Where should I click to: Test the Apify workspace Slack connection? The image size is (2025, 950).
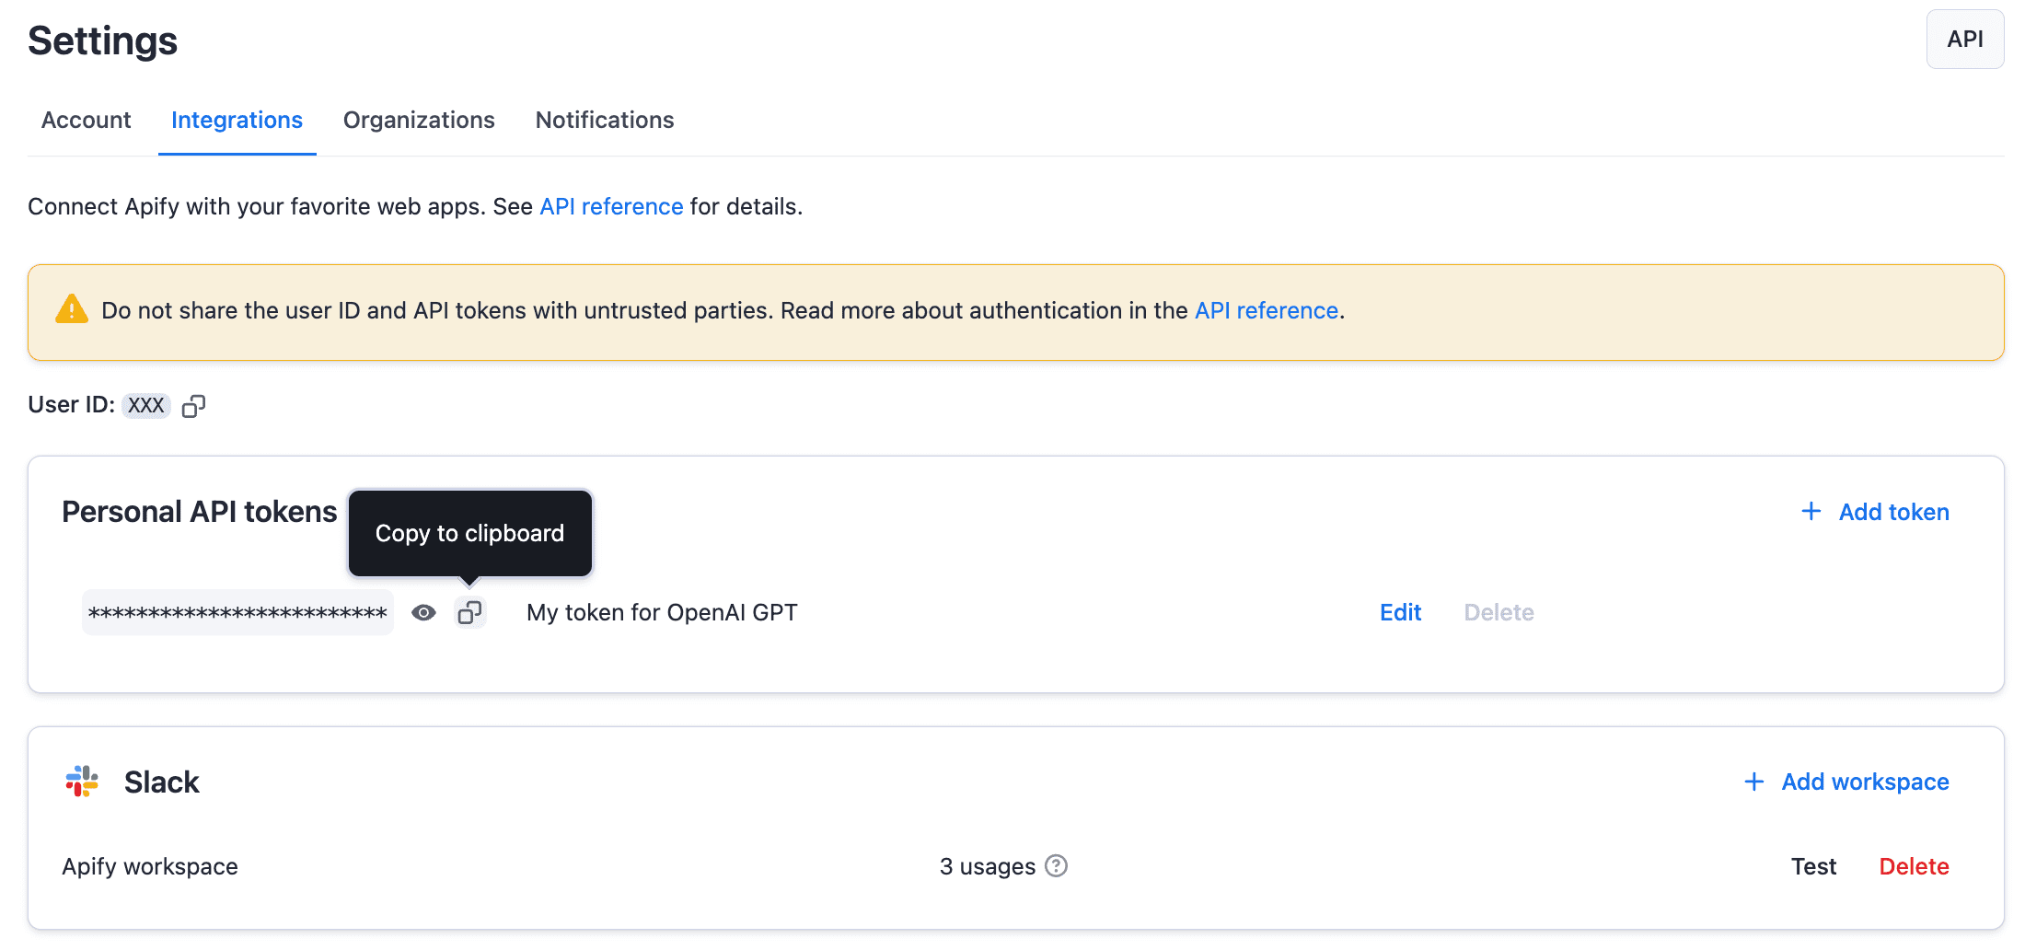[x=1812, y=865]
